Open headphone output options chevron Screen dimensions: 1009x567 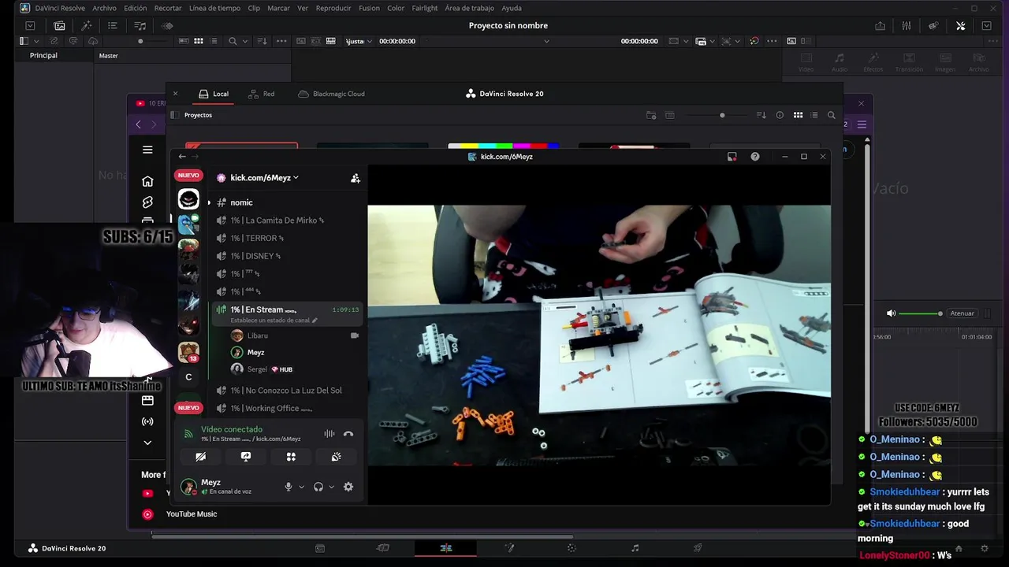coord(331,487)
